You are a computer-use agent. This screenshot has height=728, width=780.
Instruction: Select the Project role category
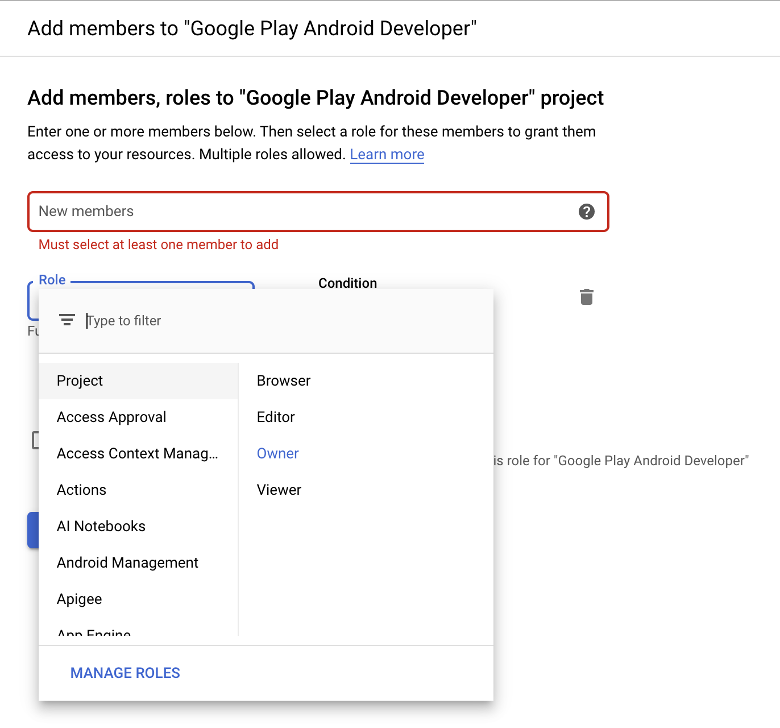tap(80, 380)
